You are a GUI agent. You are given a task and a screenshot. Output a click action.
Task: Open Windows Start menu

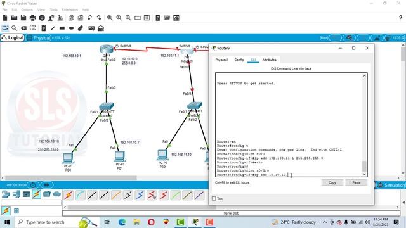pyautogui.click(x=7, y=222)
